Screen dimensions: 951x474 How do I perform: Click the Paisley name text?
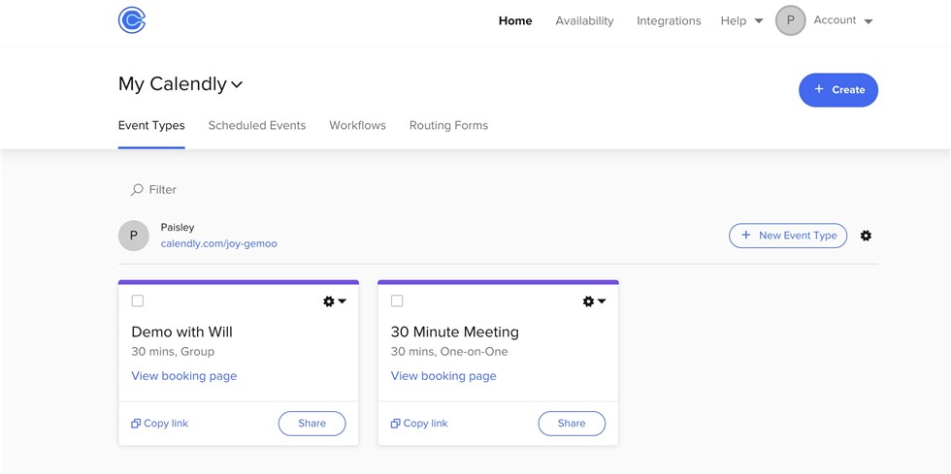(x=178, y=227)
